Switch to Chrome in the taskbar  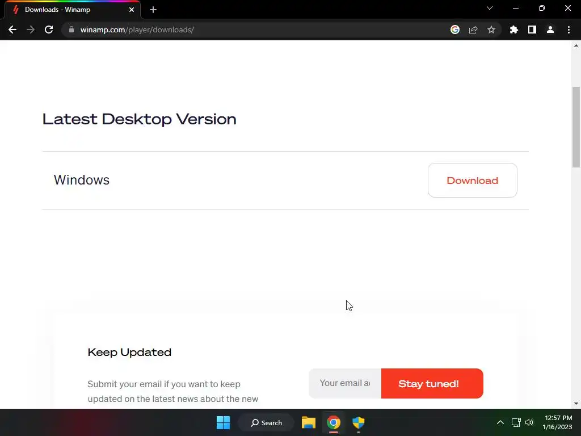click(x=334, y=422)
